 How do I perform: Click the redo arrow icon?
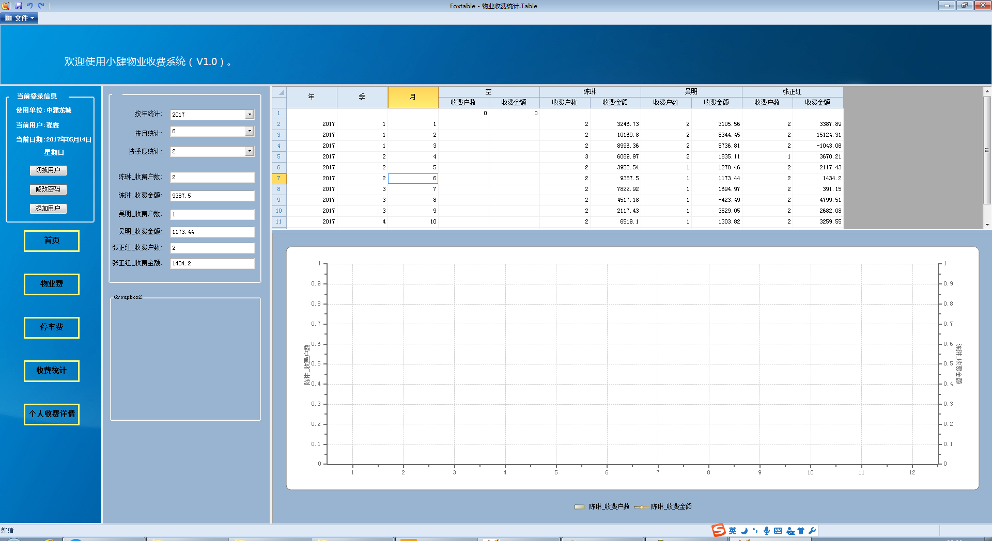(41, 6)
